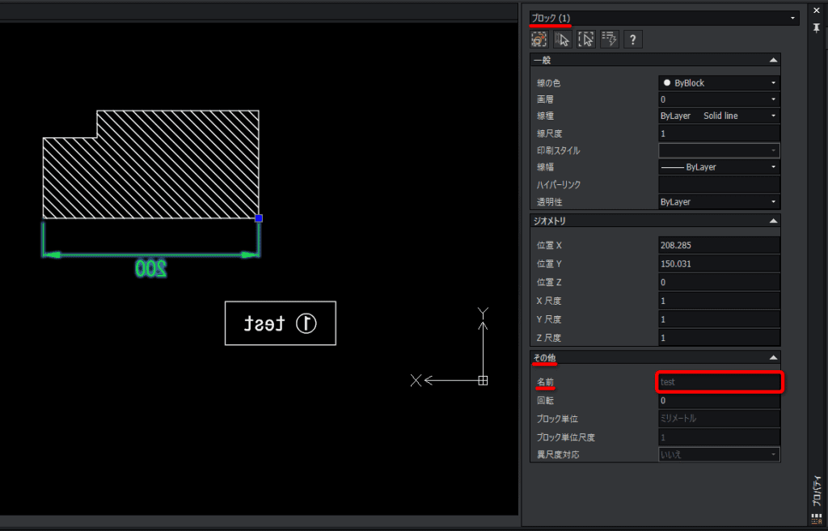Viewport: 828px width, 531px height.
Task: Pin the properties panel with pushpin
Action: point(817,28)
